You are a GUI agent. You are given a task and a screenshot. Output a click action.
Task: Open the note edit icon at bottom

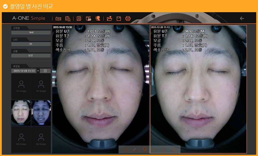[164, 149]
